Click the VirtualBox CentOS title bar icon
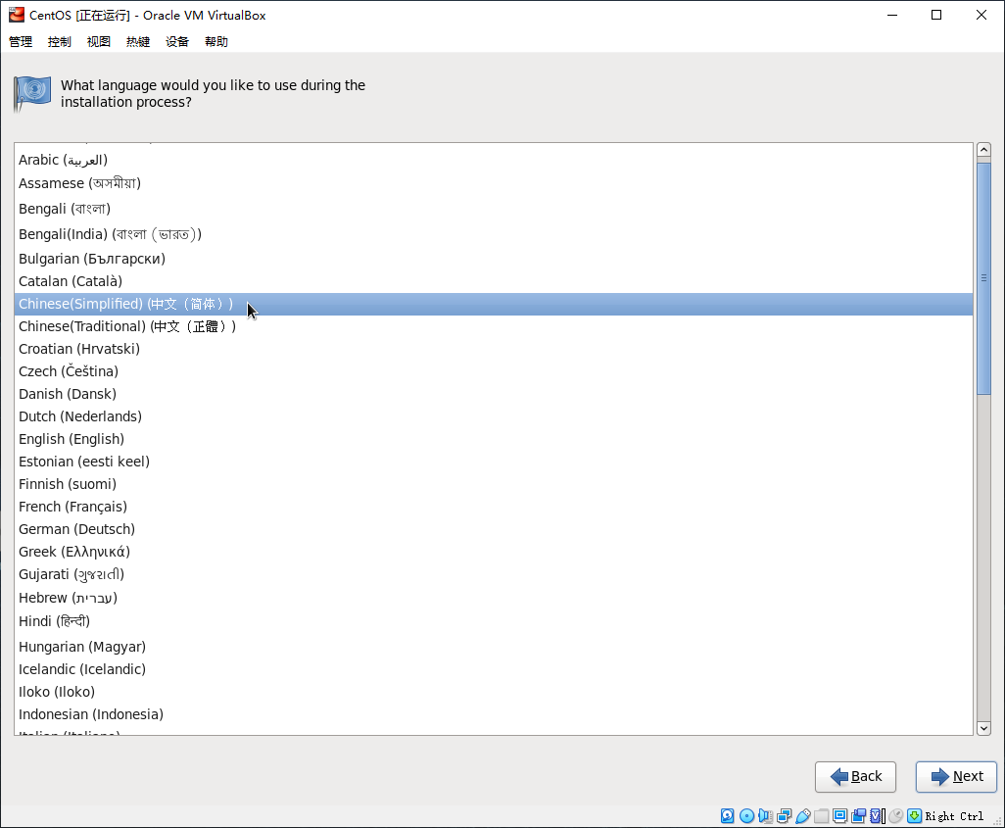The height and width of the screenshot is (828, 1005). tap(16, 15)
